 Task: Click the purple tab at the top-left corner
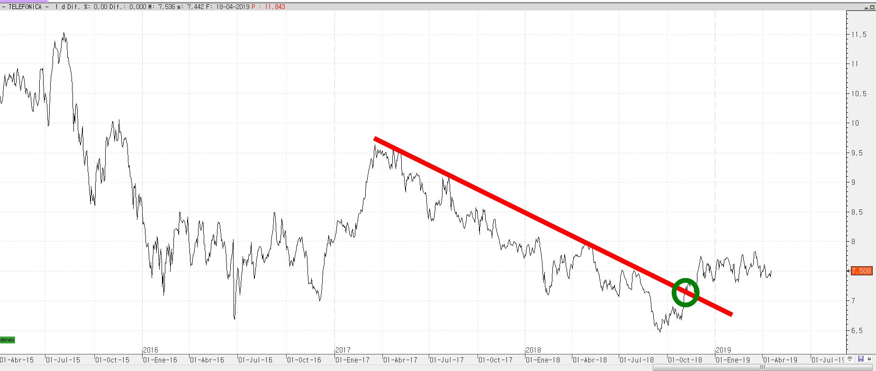(24, 1)
